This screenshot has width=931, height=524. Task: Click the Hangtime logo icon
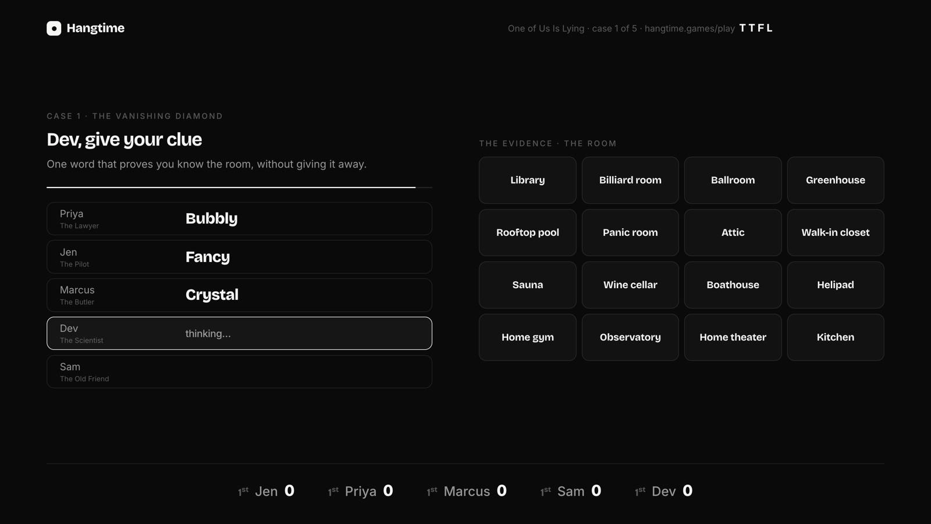click(54, 28)
